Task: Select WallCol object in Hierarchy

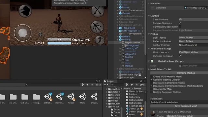Action: (129, 66)
